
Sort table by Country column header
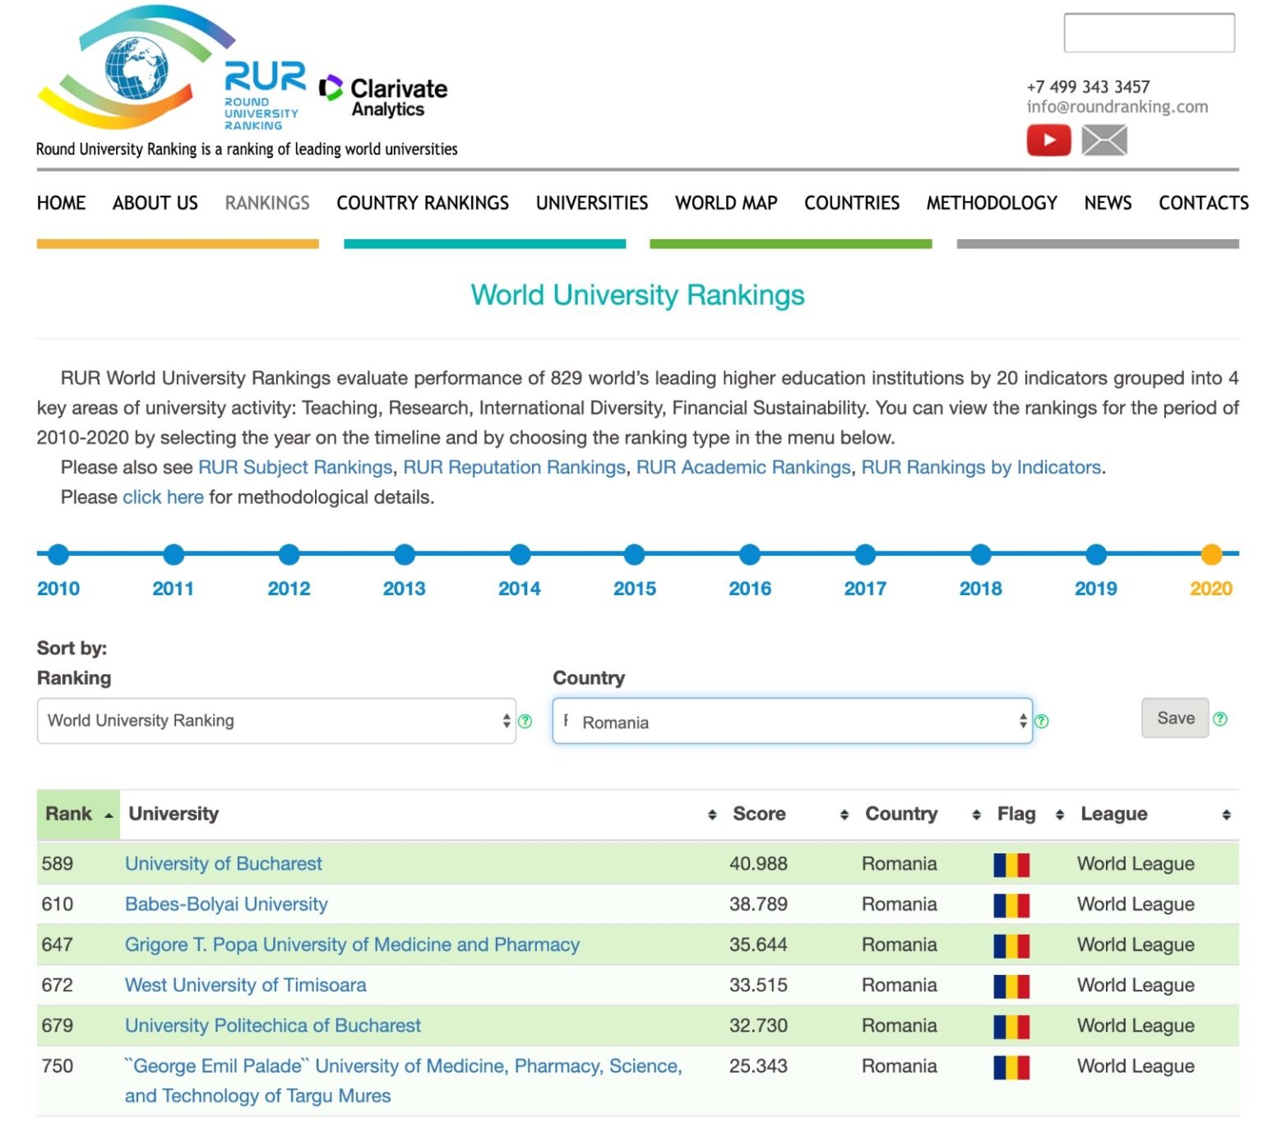901,814
